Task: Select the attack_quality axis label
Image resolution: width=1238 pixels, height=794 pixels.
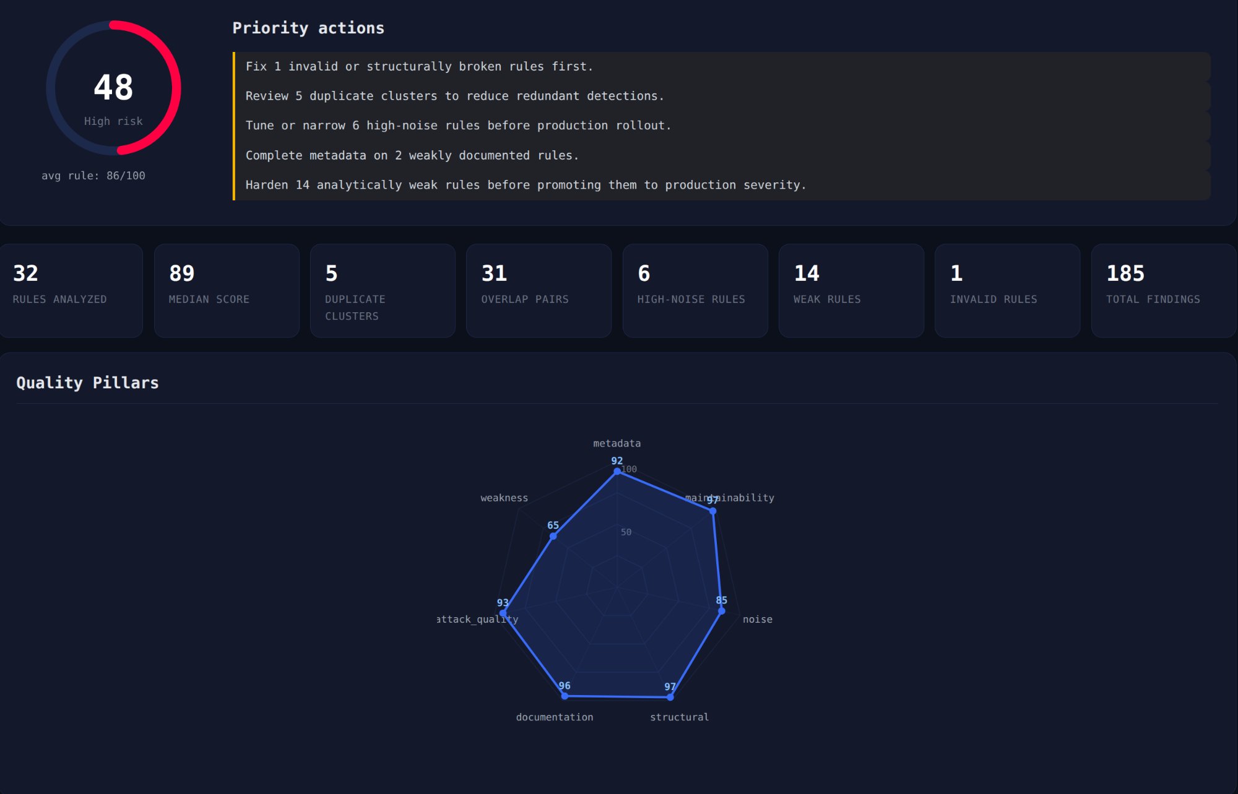Action: [478, 619]
